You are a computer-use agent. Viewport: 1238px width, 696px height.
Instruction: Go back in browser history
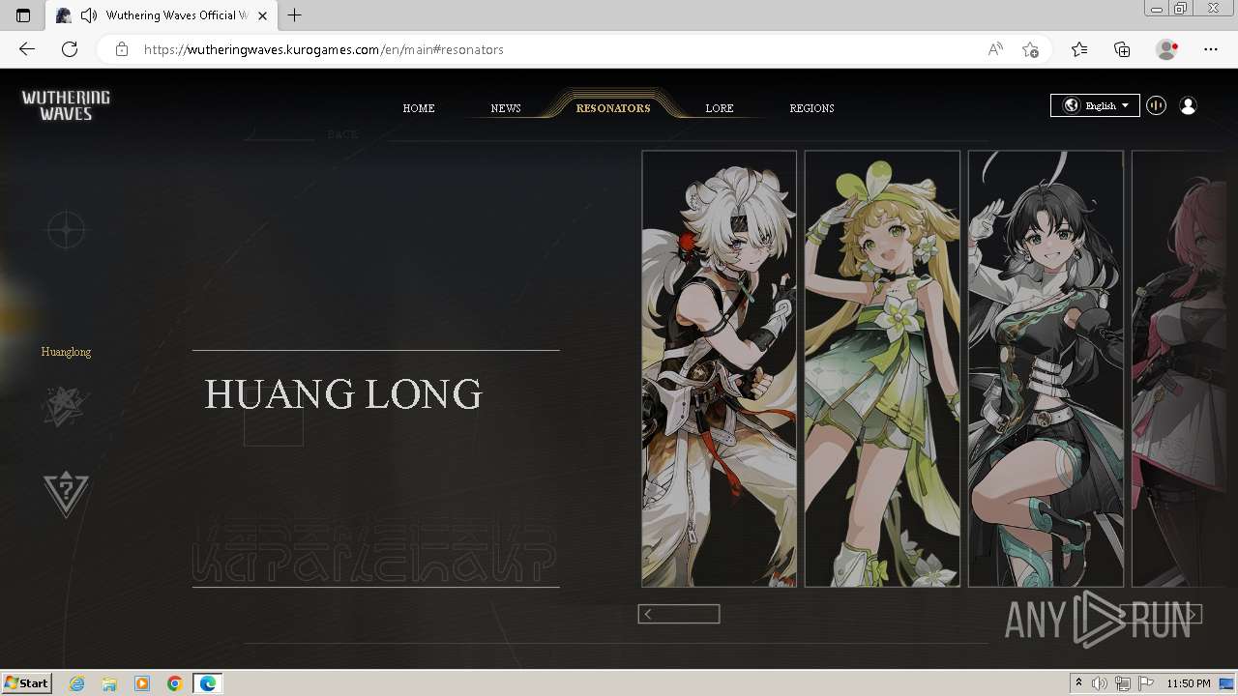tap(27, 49)
